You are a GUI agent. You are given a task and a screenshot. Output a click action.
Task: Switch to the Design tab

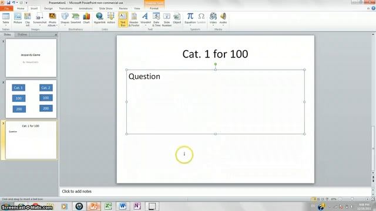point(48,8)
